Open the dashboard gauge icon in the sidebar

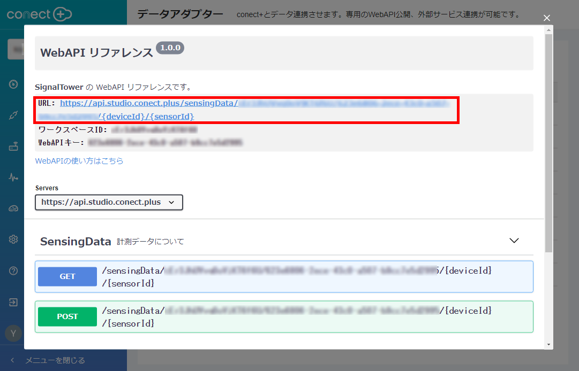(x=13, y=84)
